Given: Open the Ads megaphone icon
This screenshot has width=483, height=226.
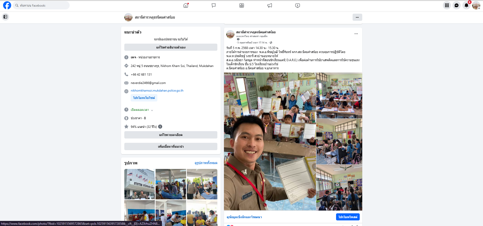Looking at the screenshot, I should 270,5.
